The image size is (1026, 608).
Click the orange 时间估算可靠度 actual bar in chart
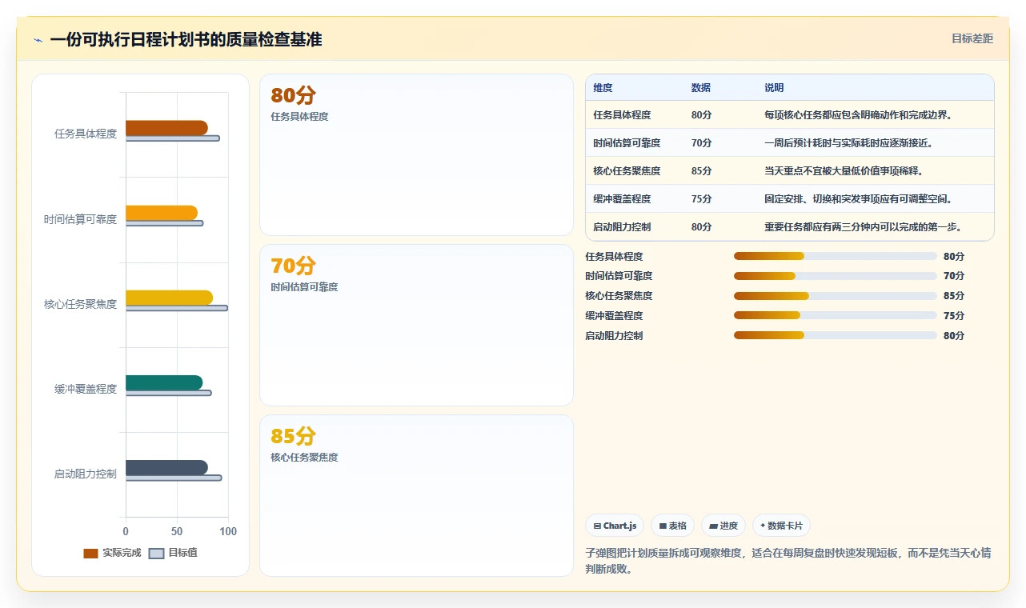point(162,213)
